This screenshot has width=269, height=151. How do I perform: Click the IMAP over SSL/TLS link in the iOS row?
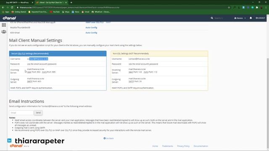(x=94, y=22)
